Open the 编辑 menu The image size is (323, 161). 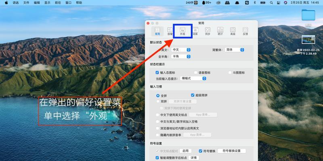click(x=37, y=3)
